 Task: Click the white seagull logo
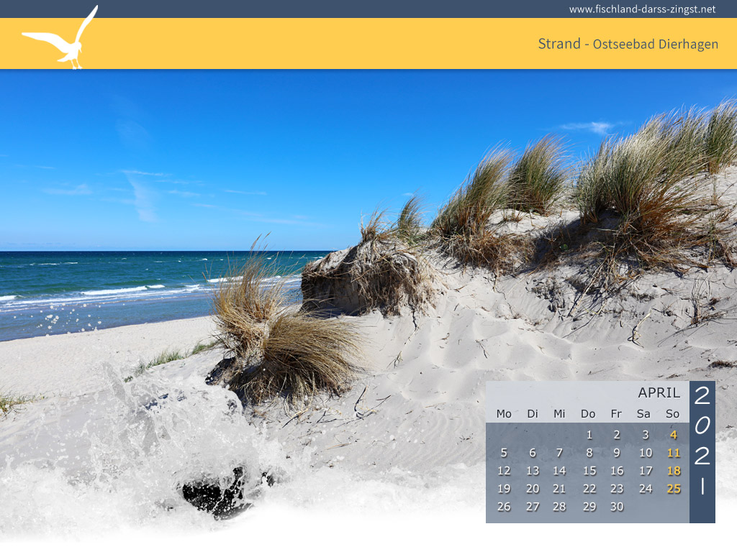(x=60, y=37)
